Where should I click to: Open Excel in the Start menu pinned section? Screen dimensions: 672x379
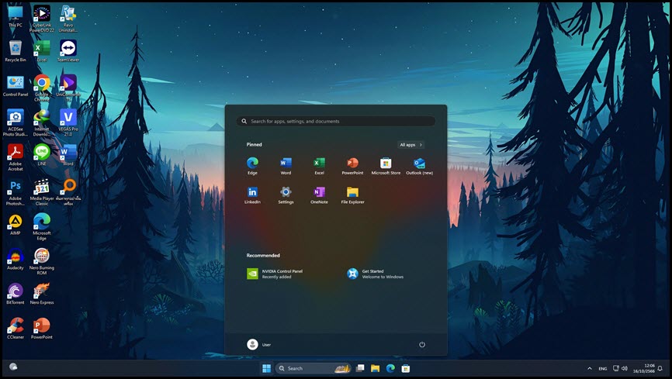pyautogui.click(x=319, y=166)
